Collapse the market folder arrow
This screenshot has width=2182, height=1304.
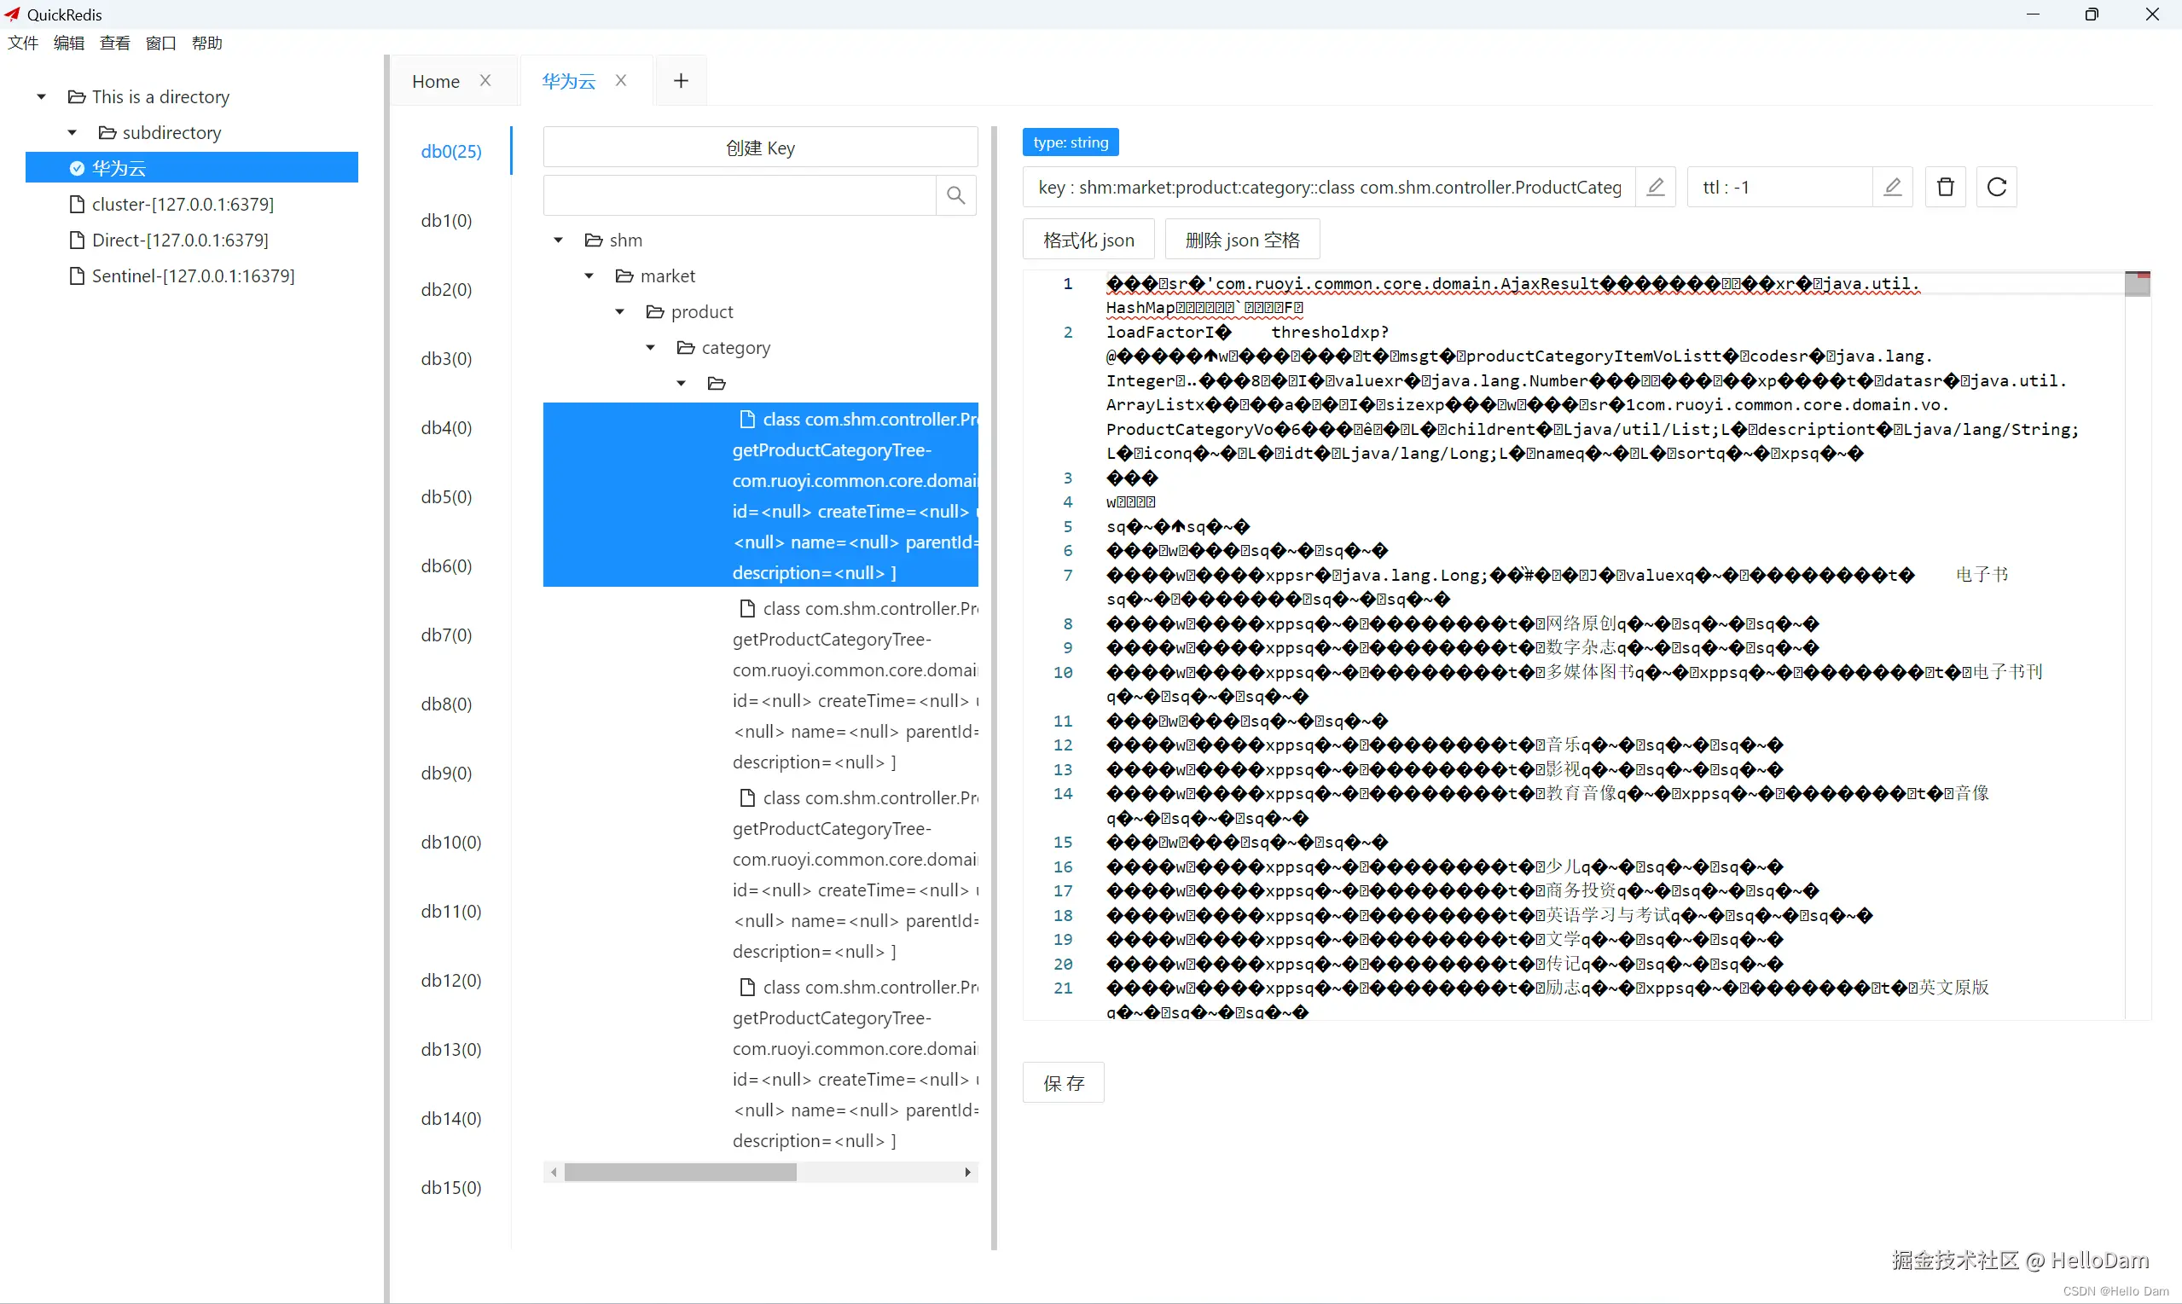tap(589, 276)
